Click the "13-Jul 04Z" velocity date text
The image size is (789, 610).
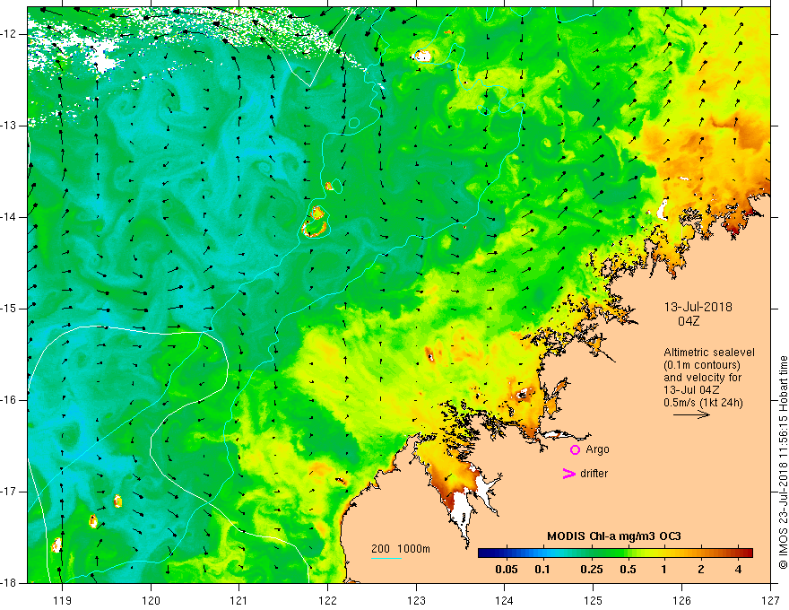point(691,390)
